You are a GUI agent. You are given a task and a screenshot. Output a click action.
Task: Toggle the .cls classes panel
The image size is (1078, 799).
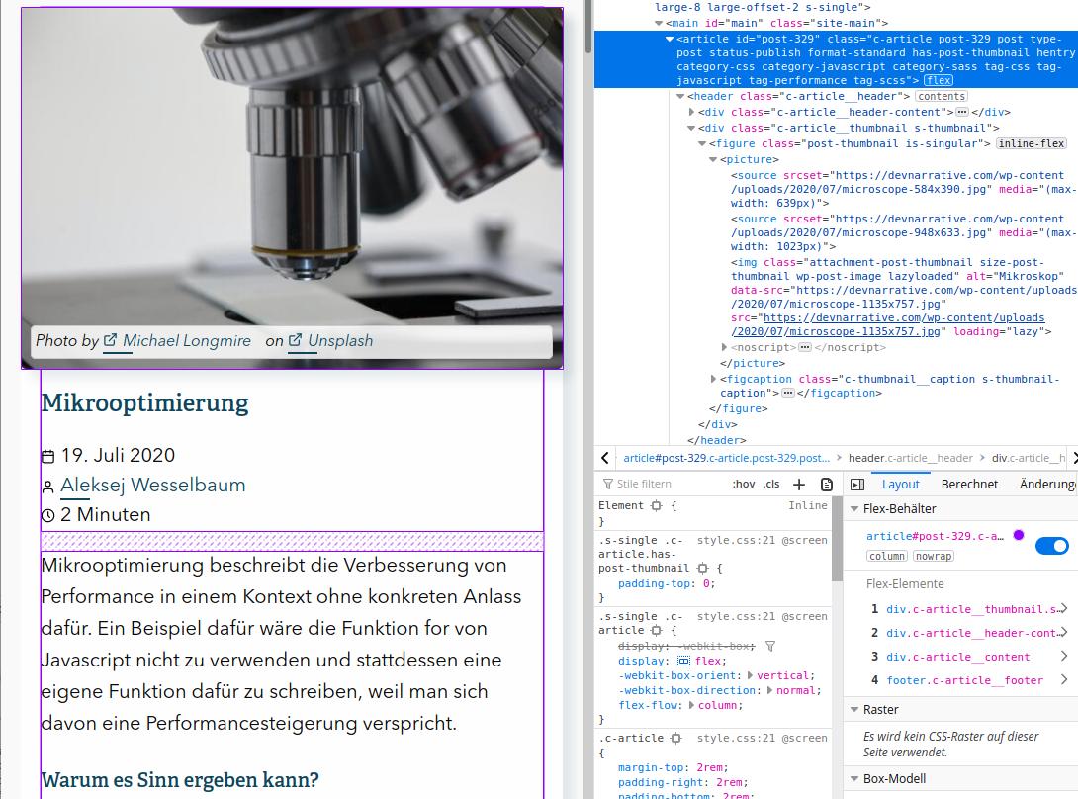pyautogui.click(x=772, y=485)
